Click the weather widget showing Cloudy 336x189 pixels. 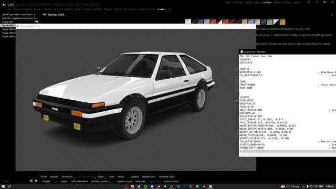[290, 186]
